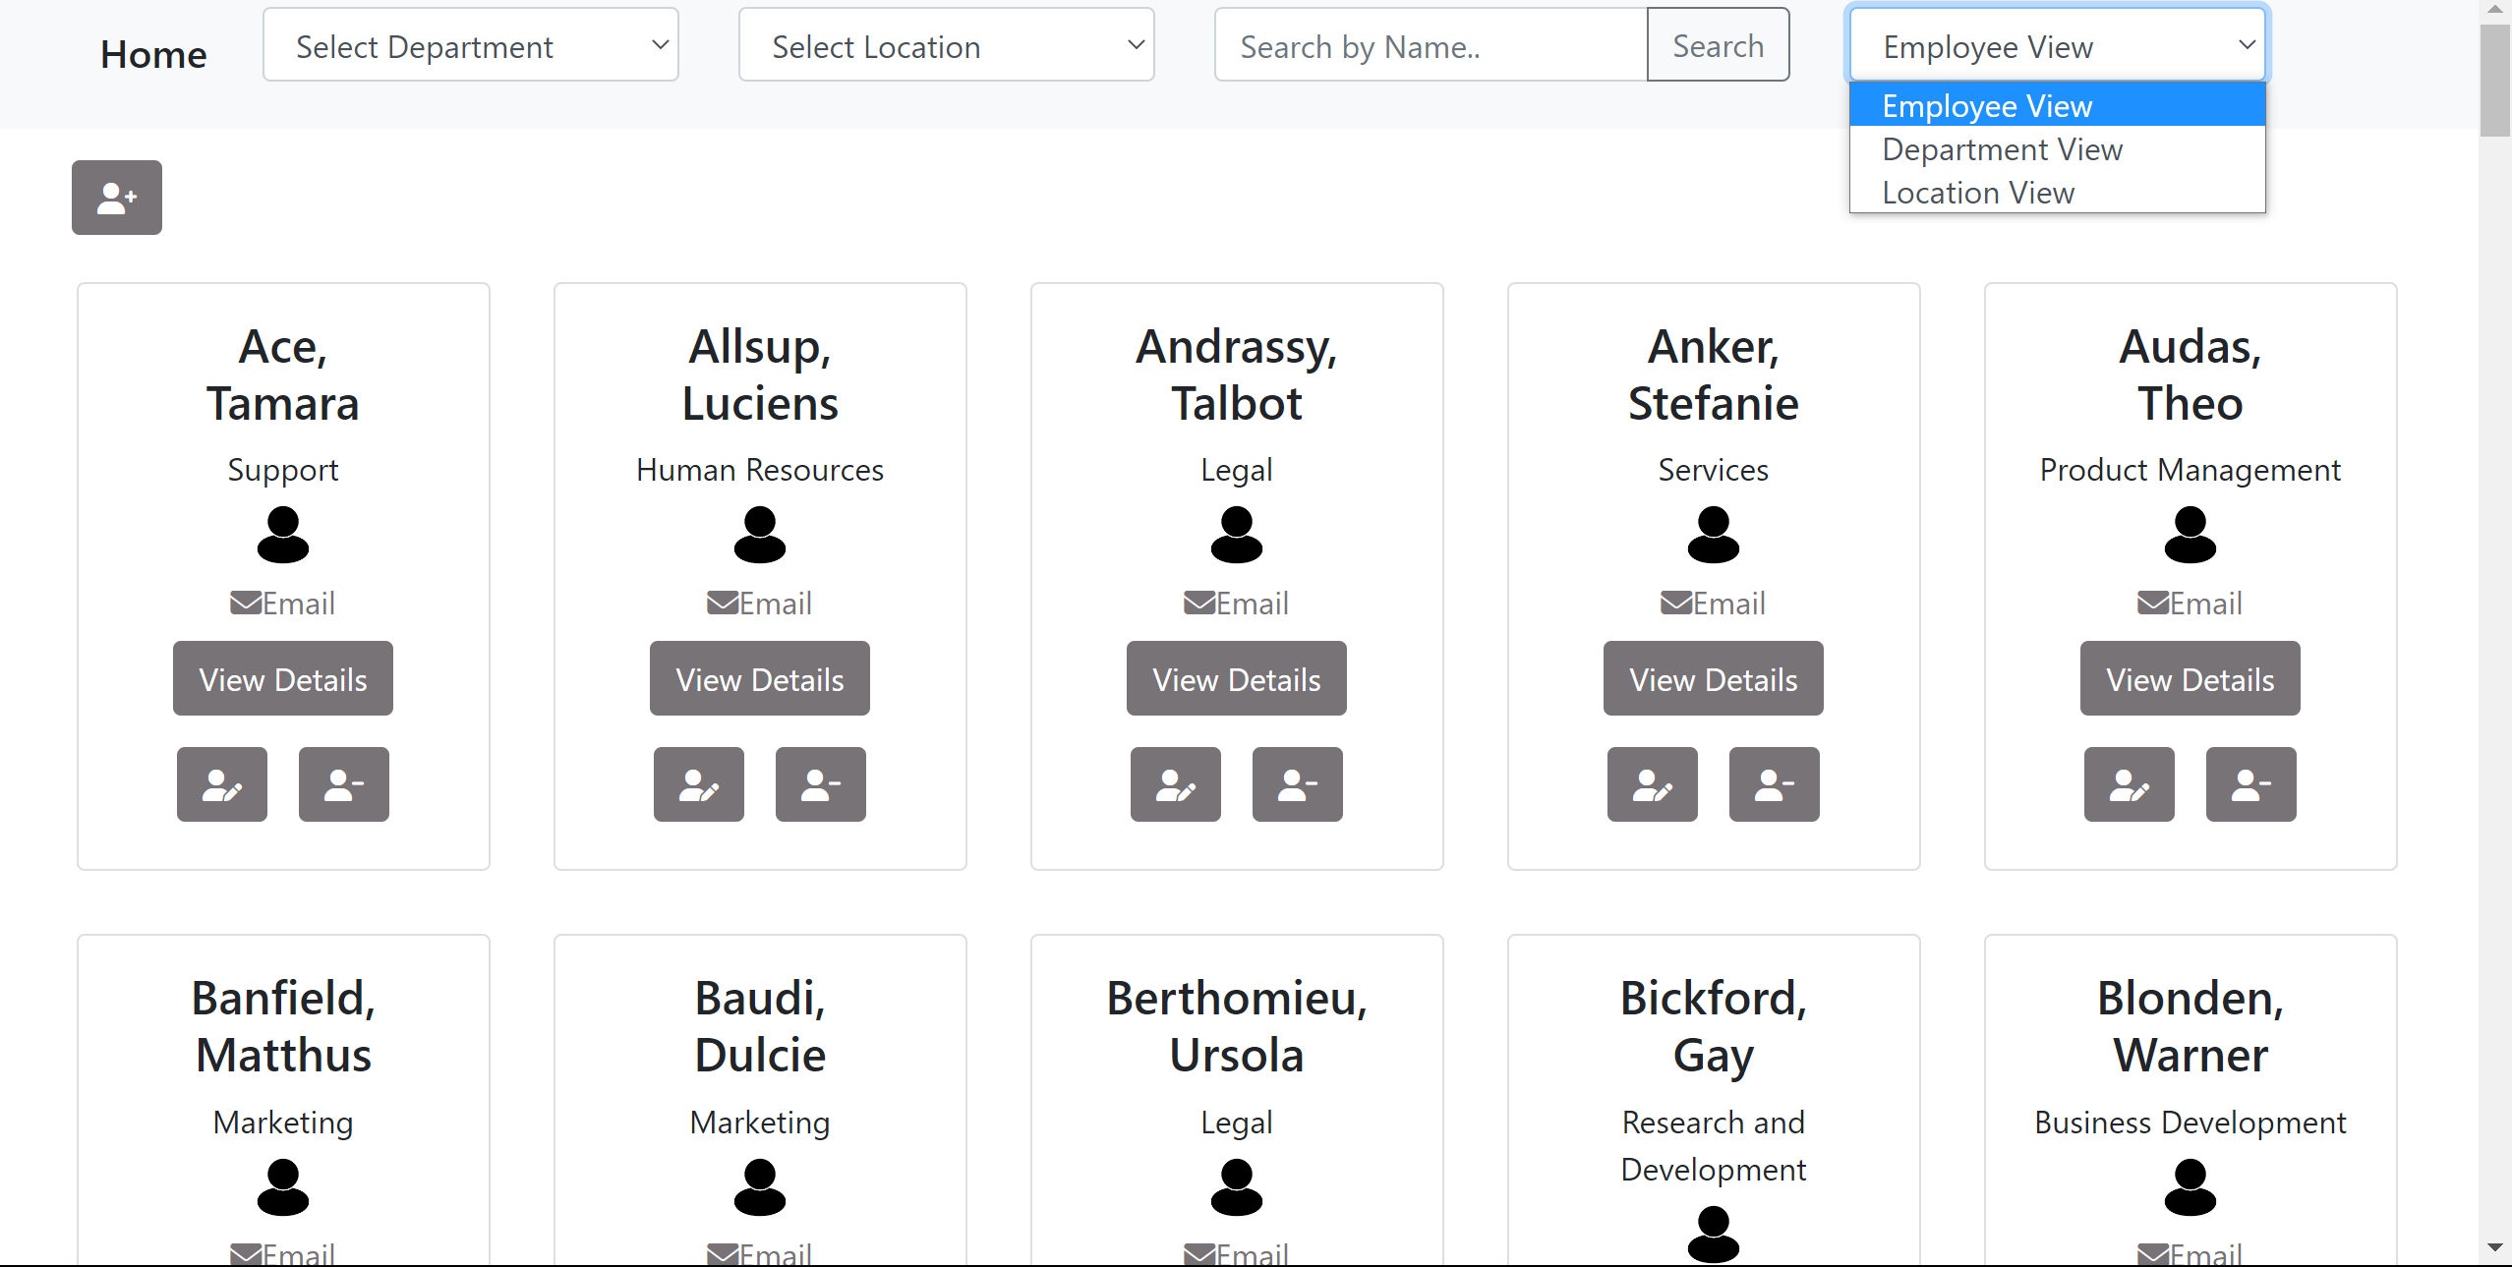Remove Ace, Tamara with the delete icon
This screenshot has width=2512, height=1267.
point(343,784)
